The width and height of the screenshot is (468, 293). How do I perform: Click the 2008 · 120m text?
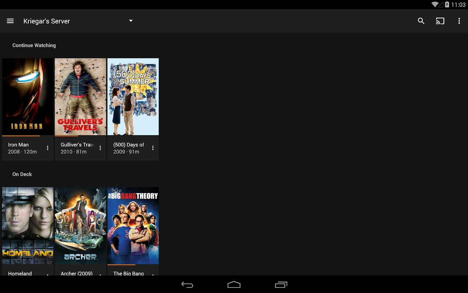point(22,152)
